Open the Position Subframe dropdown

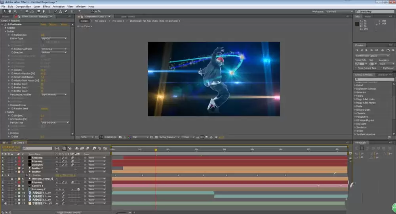(54, 49)
